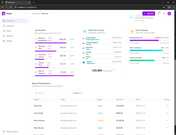Click the Others globe icon

tap(84, 62)
